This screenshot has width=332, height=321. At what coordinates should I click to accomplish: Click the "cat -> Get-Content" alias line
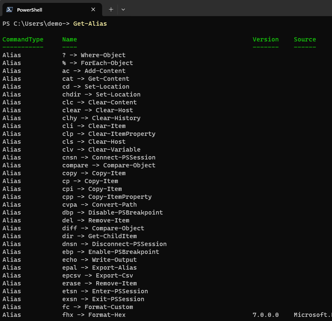95,79
